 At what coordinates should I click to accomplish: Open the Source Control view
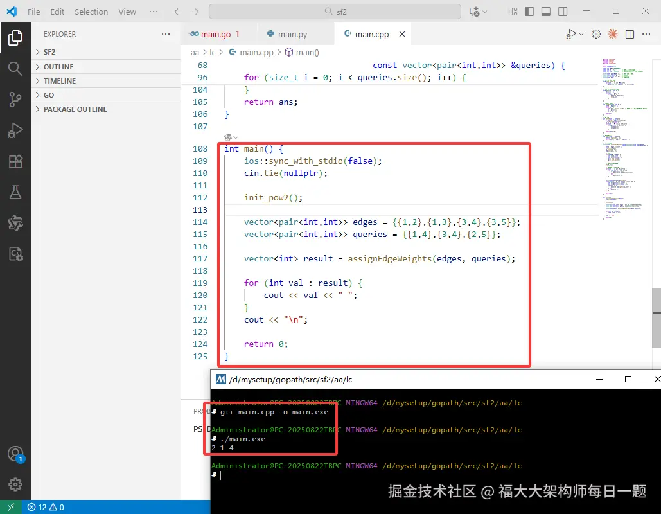pos(15,100)
